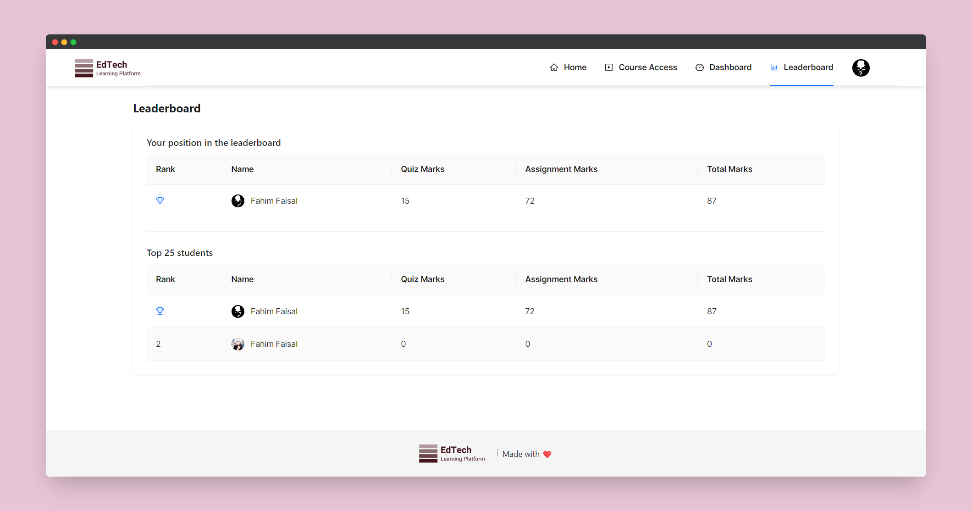972x511 pixels.
Task: Click Total Marks header in Top 25 table
Action: pos(729,279)
